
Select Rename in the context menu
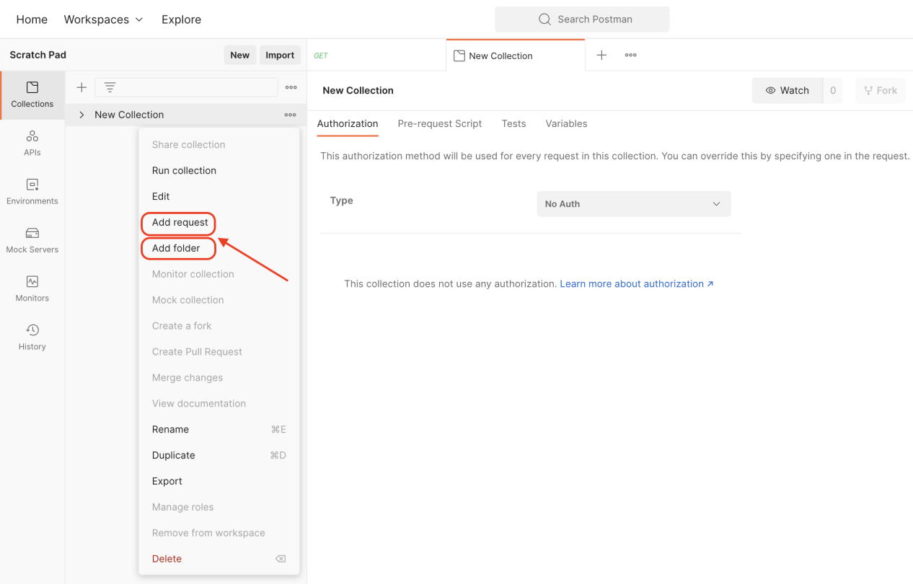[x=219, y=430]
